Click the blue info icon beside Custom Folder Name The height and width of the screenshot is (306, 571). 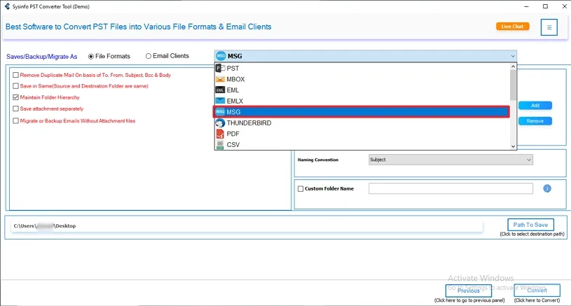[x=547, y=188]
